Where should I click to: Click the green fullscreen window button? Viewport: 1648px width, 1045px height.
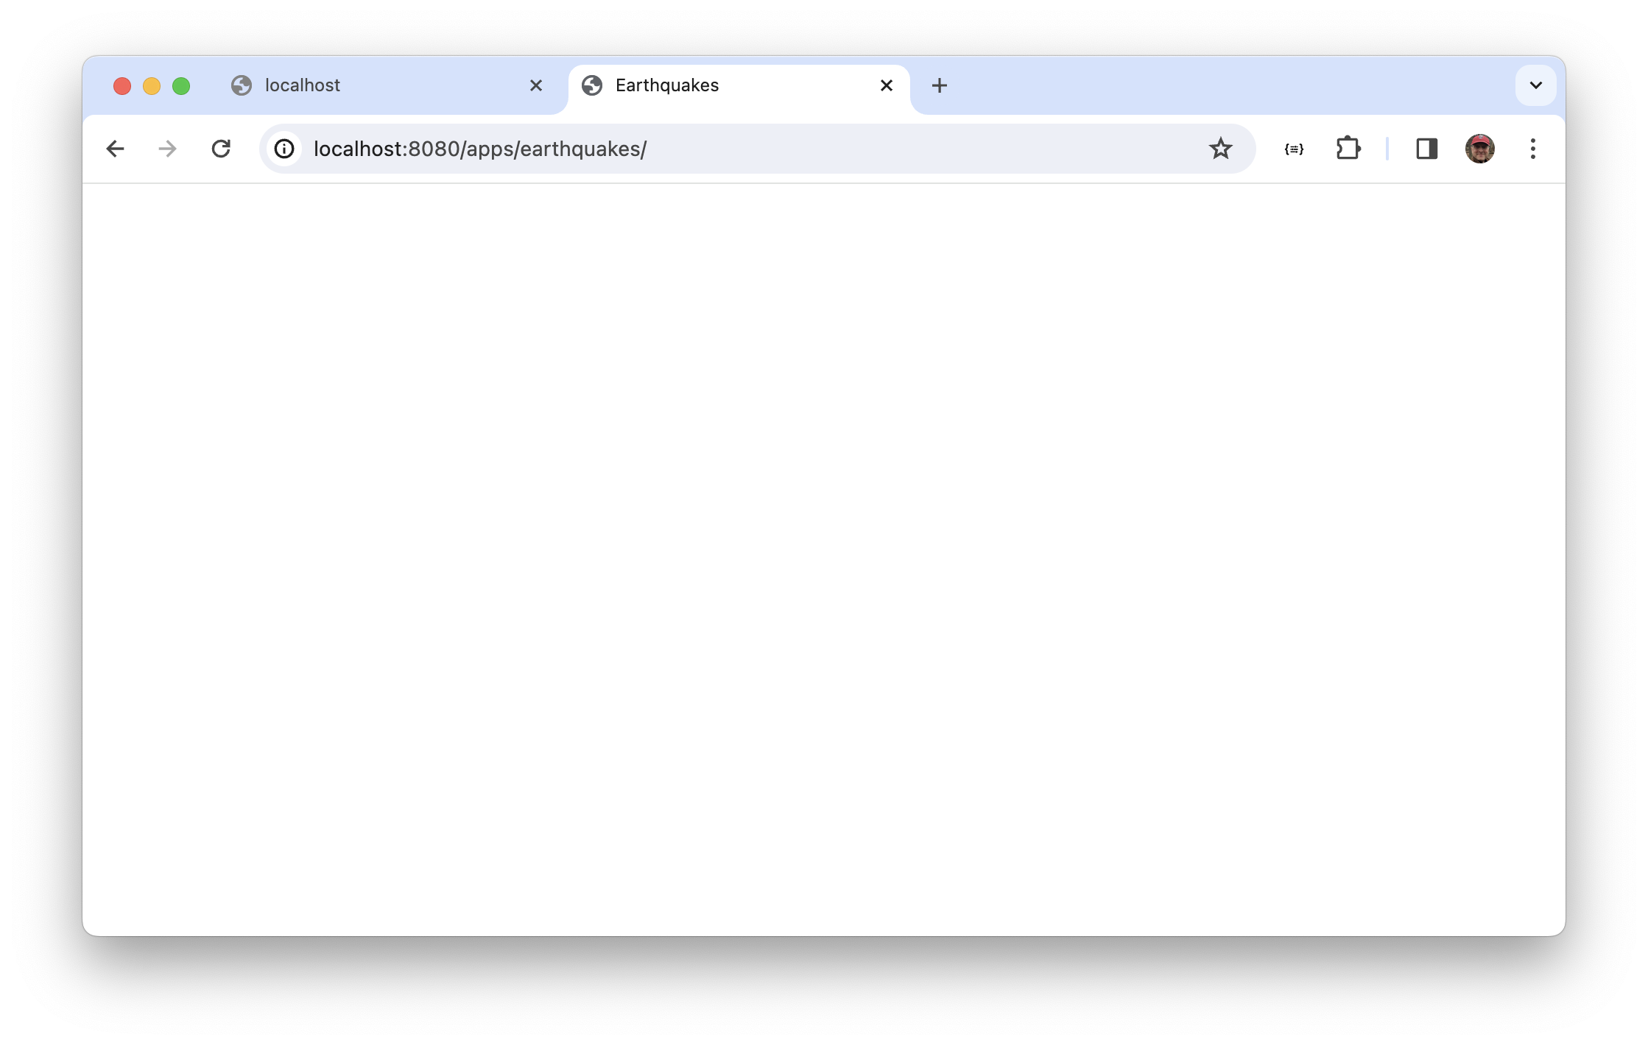pyautogui.click(x=181, y=86)
